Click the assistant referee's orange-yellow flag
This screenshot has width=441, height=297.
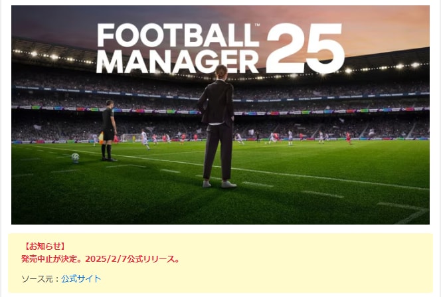(101, 138)
